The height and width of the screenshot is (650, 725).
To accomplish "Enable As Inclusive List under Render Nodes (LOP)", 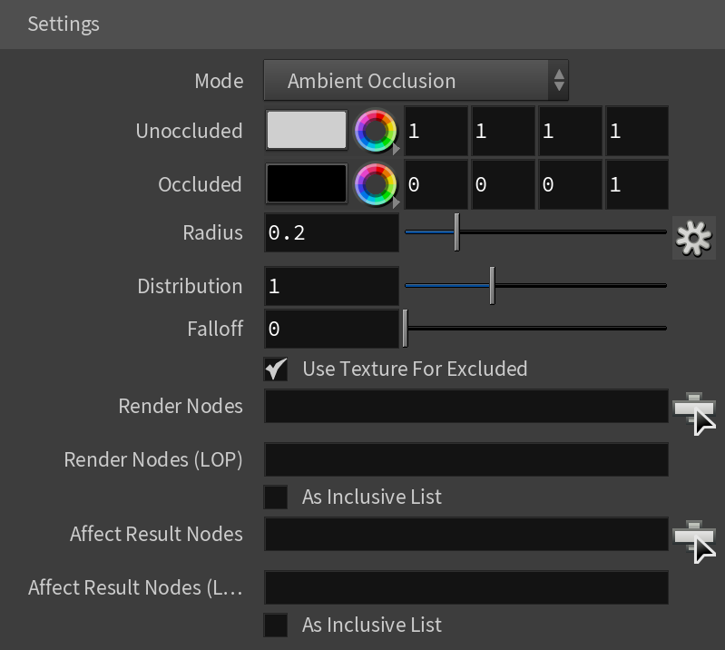I will tap(276, 497).
